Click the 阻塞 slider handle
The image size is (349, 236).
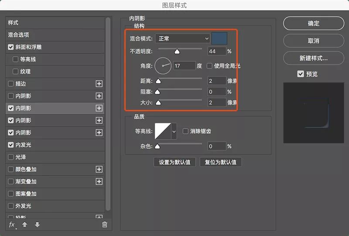point(157,92)
